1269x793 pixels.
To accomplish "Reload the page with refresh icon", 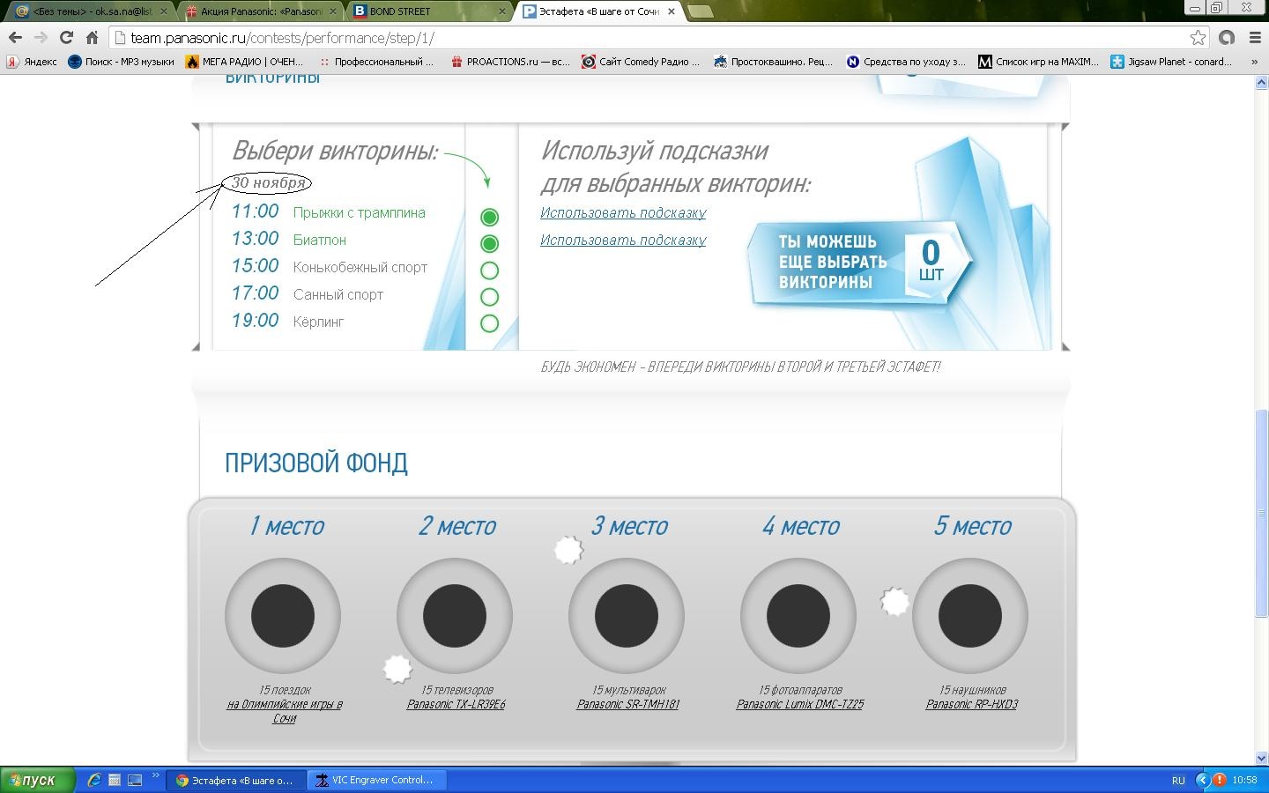I will click(66, 38).
